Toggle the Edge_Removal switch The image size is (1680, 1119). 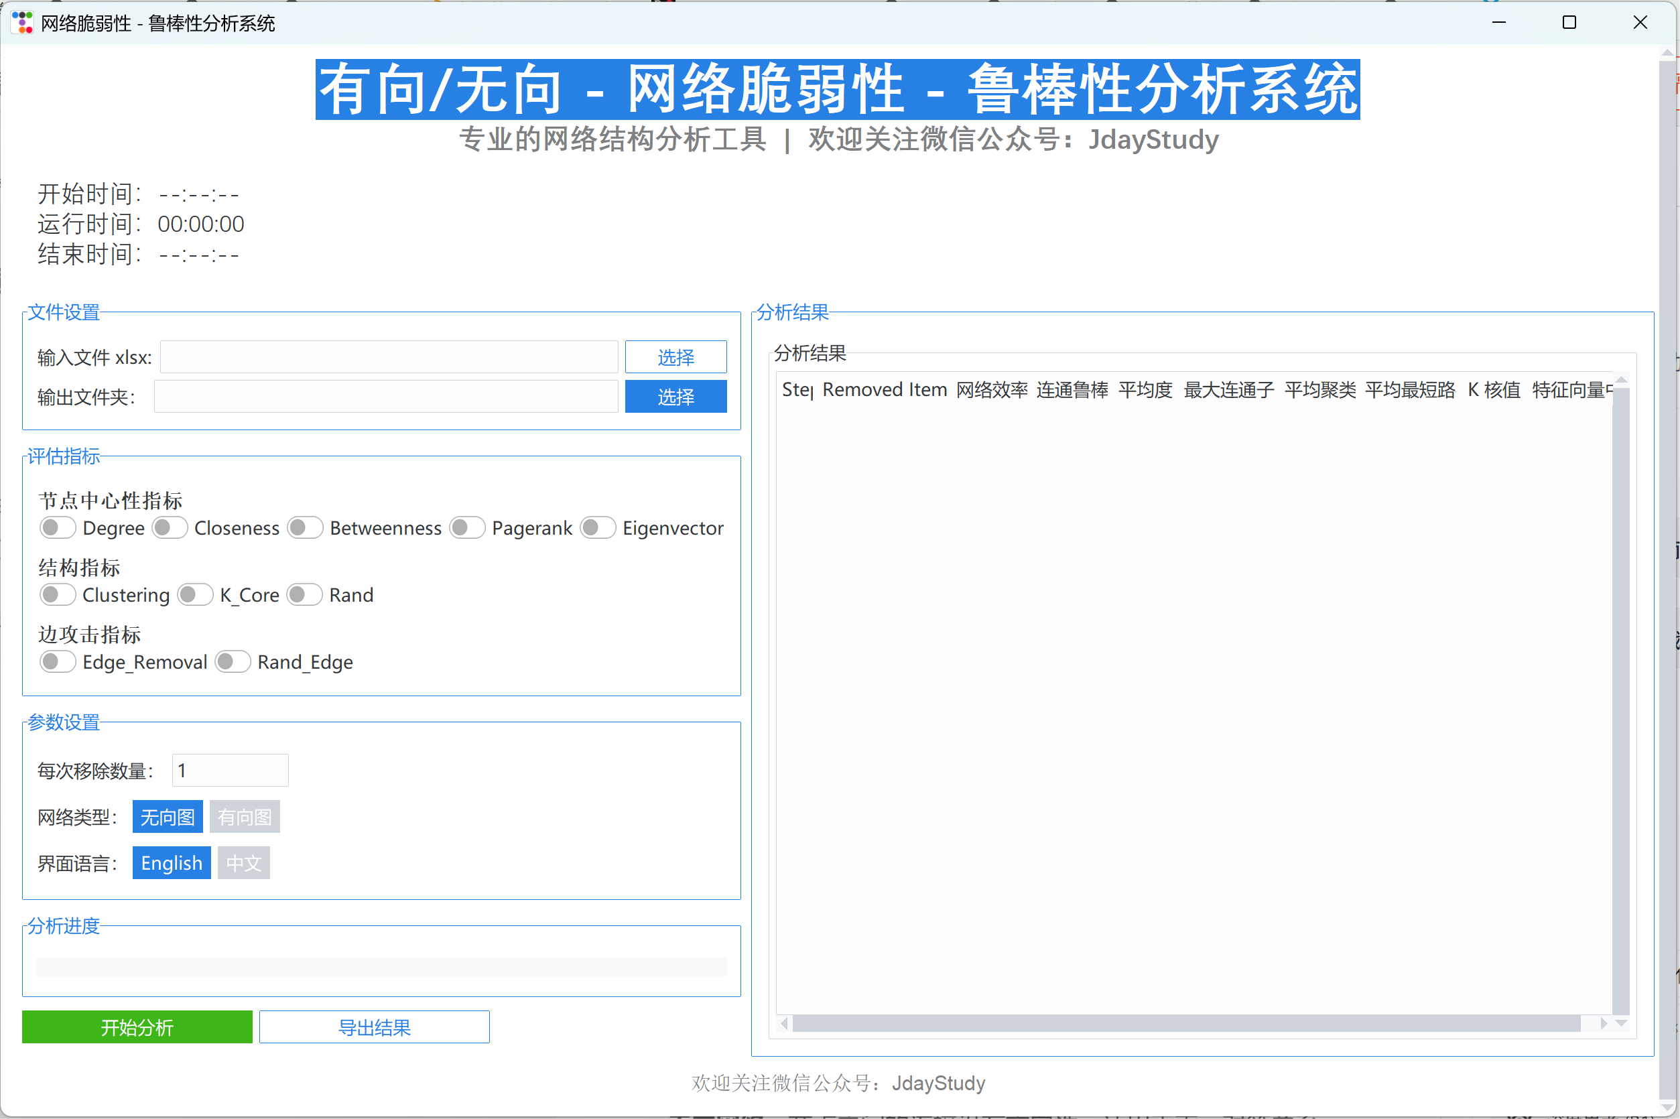[58, 661]
